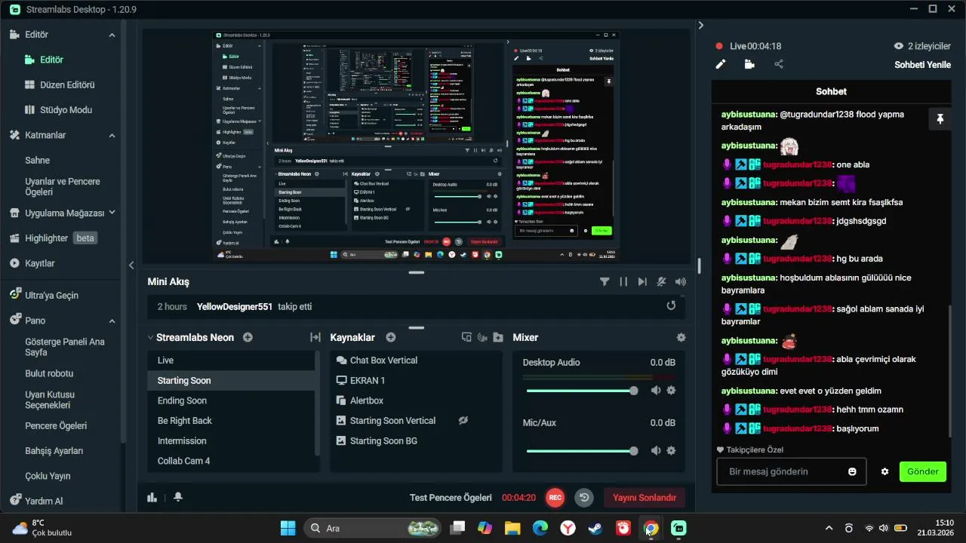966x543 pixels.
Task: Mute the Mic/Aux speaker
Action: click(x=656, y=450)
